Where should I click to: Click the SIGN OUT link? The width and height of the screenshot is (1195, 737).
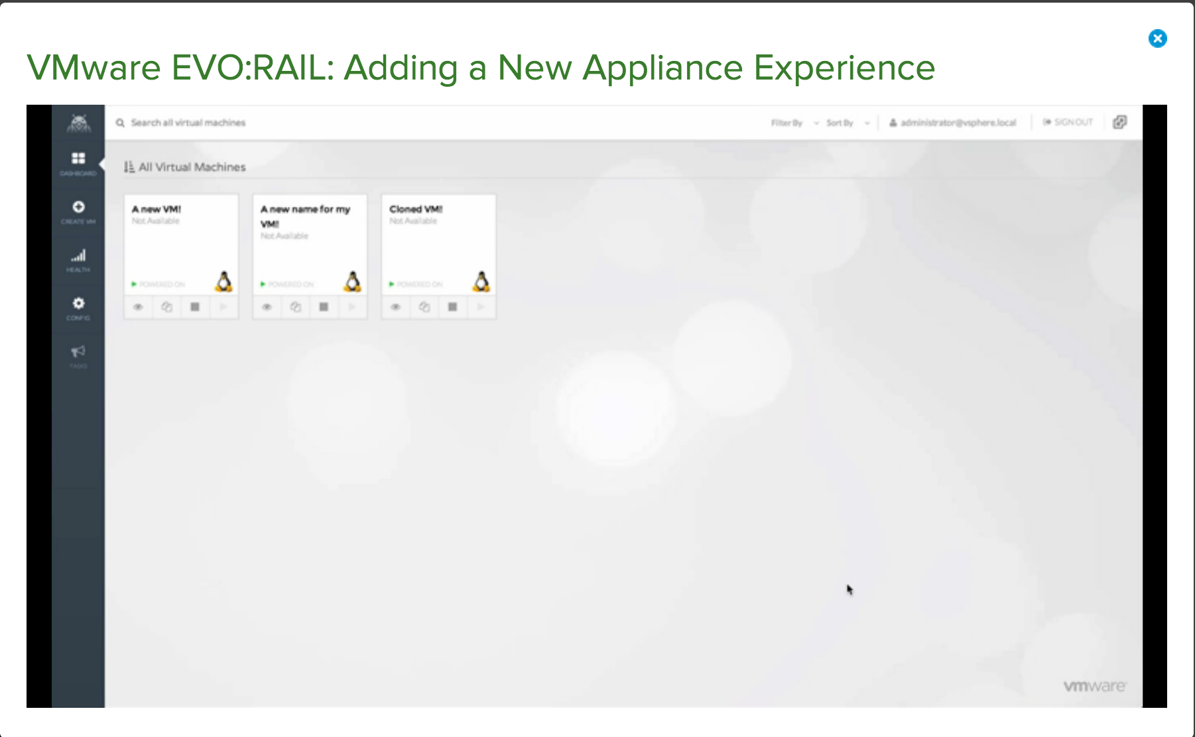(x=1068, y=122)
